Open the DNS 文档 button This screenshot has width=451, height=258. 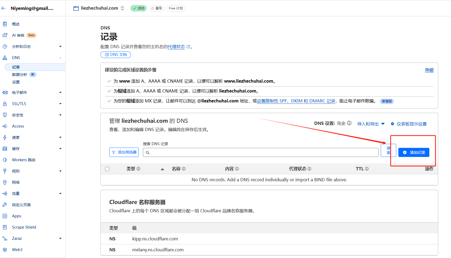pos(116,55)
